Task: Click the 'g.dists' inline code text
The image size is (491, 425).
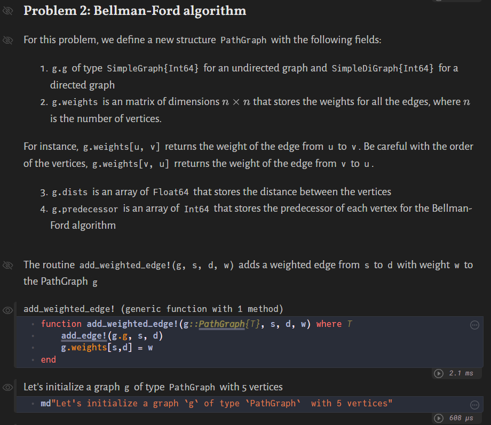Action: tap(69, 192)
